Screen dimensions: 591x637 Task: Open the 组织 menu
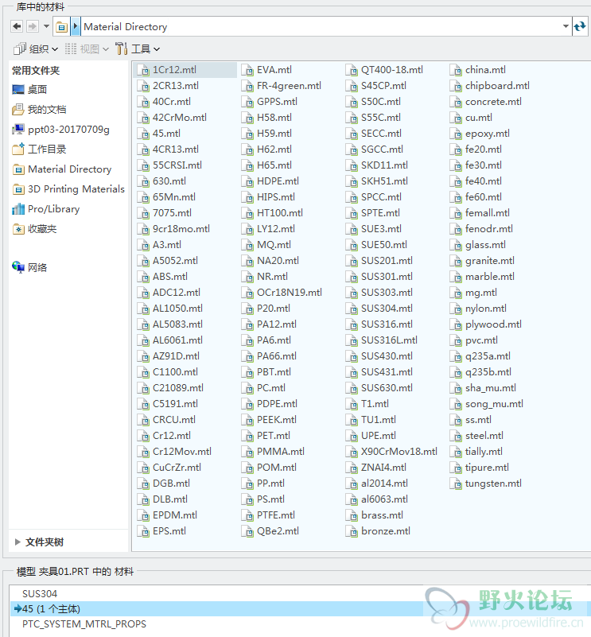point(36,49)
